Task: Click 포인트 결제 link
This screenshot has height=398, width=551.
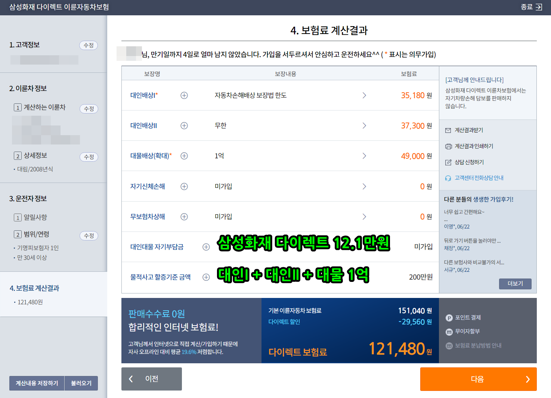Action: (x=468, y=318)
